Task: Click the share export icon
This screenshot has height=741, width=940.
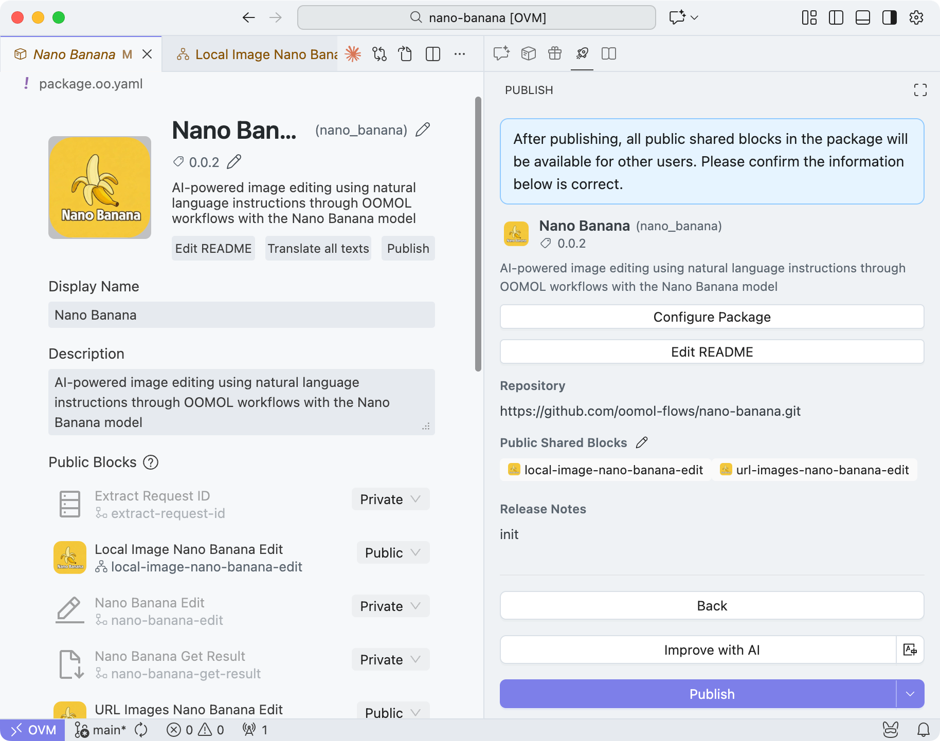Action: coord(406,54)
